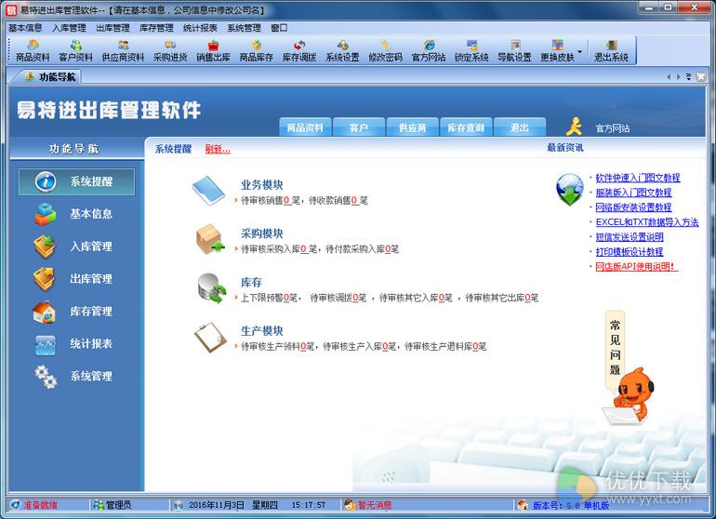The width and height of the screenshot is (716, 519).
Task: Click 准备就绪 status text
Action: [x=40, y=505]
